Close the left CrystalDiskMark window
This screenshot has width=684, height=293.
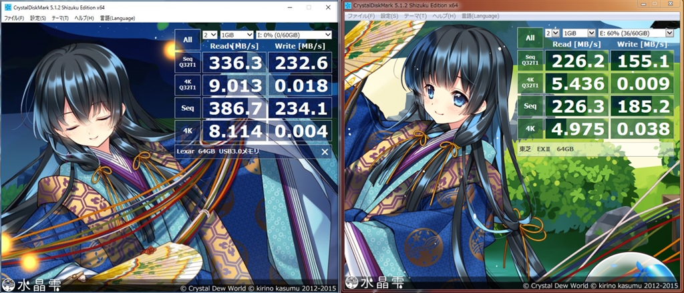[x=328, y=7]
